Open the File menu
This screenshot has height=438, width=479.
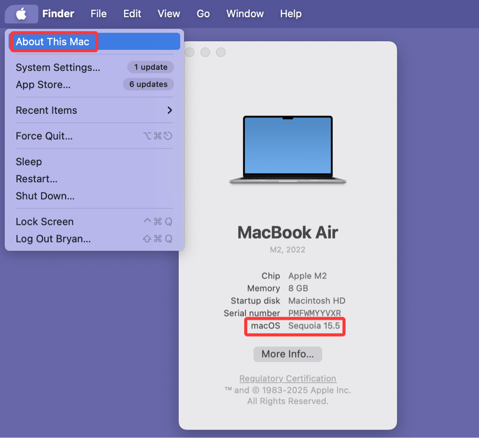tap(98, 14)
